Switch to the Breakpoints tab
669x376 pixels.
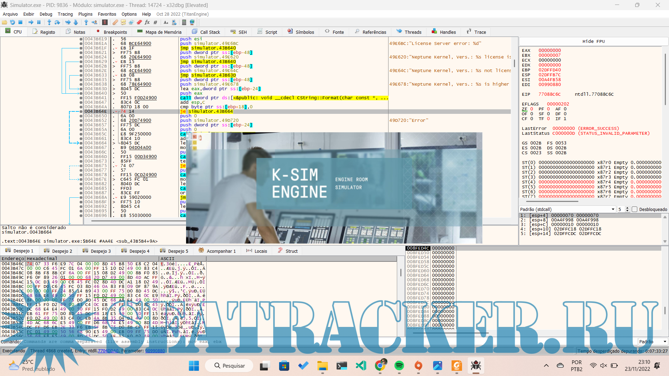coord(111,32)
